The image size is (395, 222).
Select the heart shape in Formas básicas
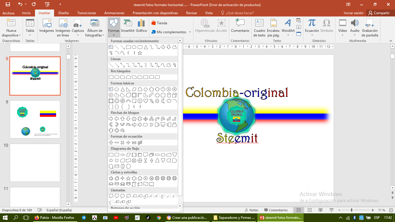[146, 101]
